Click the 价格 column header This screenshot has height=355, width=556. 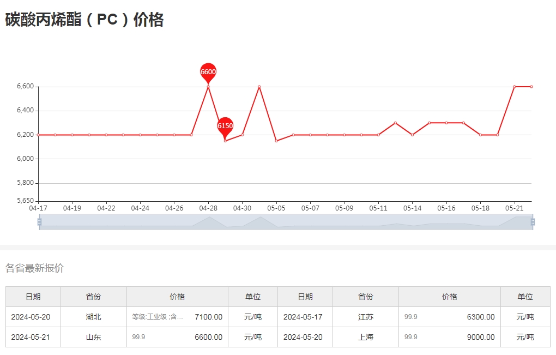pyautogui.click(x=178, y=297)
